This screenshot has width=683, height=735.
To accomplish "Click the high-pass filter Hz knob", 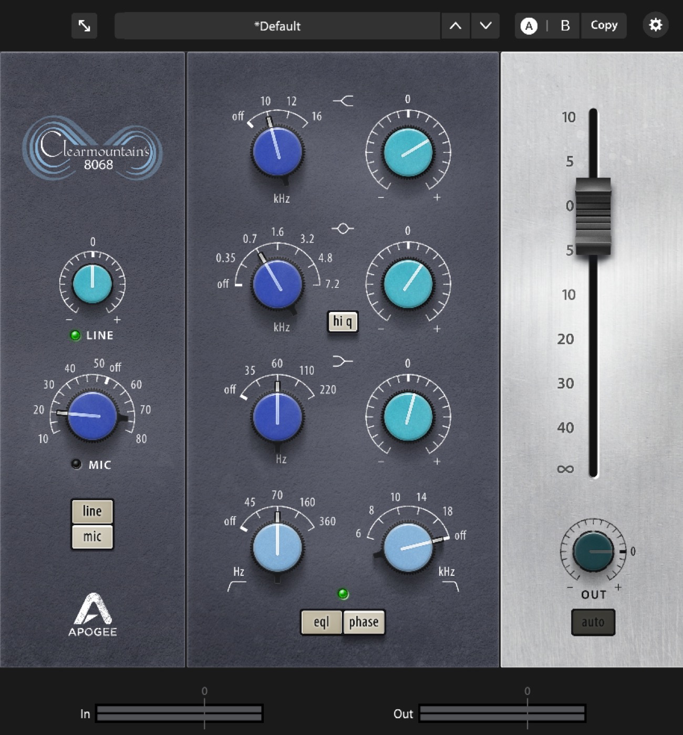I will click(277, 548).
